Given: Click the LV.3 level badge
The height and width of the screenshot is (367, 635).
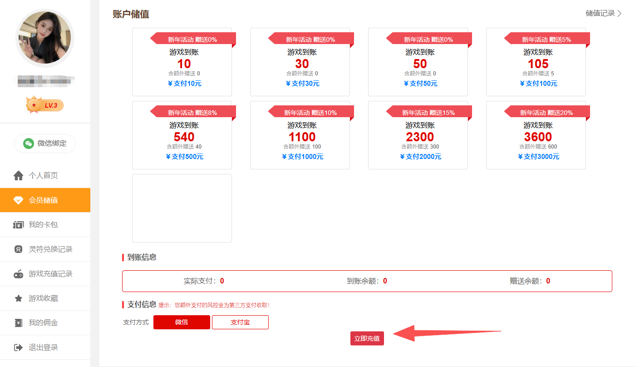Looking at the screenshot, I should pyautogui.click(x=45, y=105).
